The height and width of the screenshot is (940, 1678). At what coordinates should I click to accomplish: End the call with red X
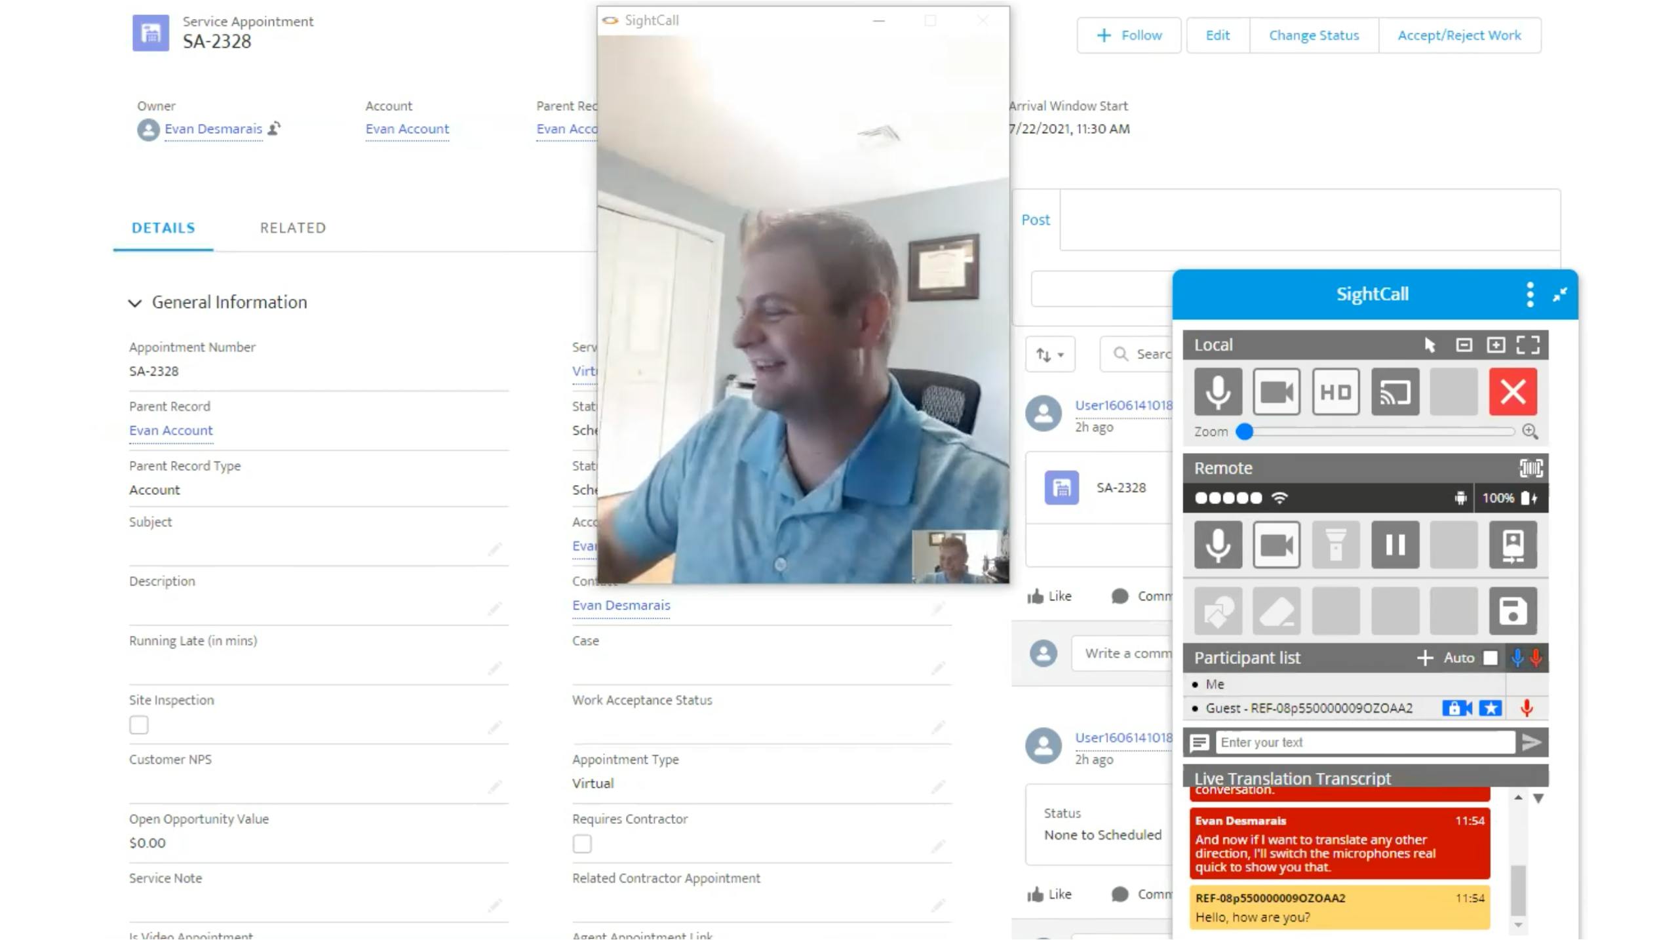coord(1512,391)
